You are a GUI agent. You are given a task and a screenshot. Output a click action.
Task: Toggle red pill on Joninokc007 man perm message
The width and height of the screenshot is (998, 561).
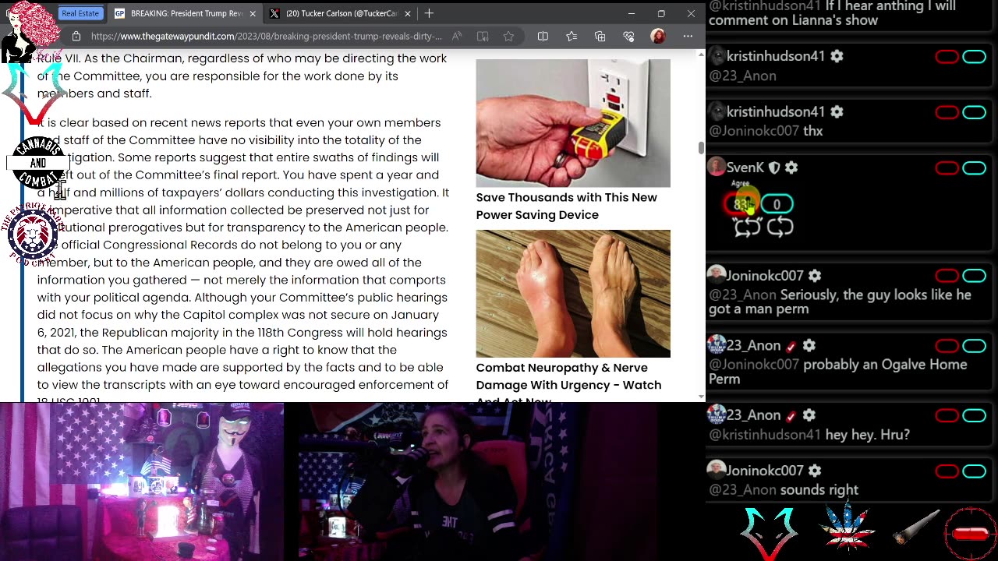[x=947, y=277]
